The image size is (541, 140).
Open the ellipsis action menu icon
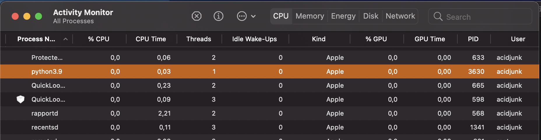[242, 16]
